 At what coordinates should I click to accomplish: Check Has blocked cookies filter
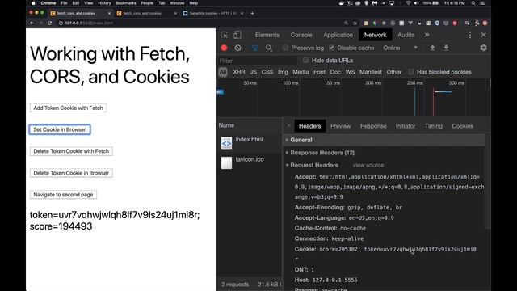(411, 72)
